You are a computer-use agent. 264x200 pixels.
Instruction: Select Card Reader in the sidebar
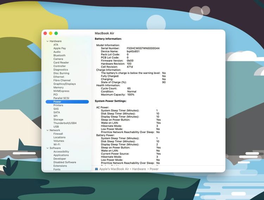click(61, 63)
